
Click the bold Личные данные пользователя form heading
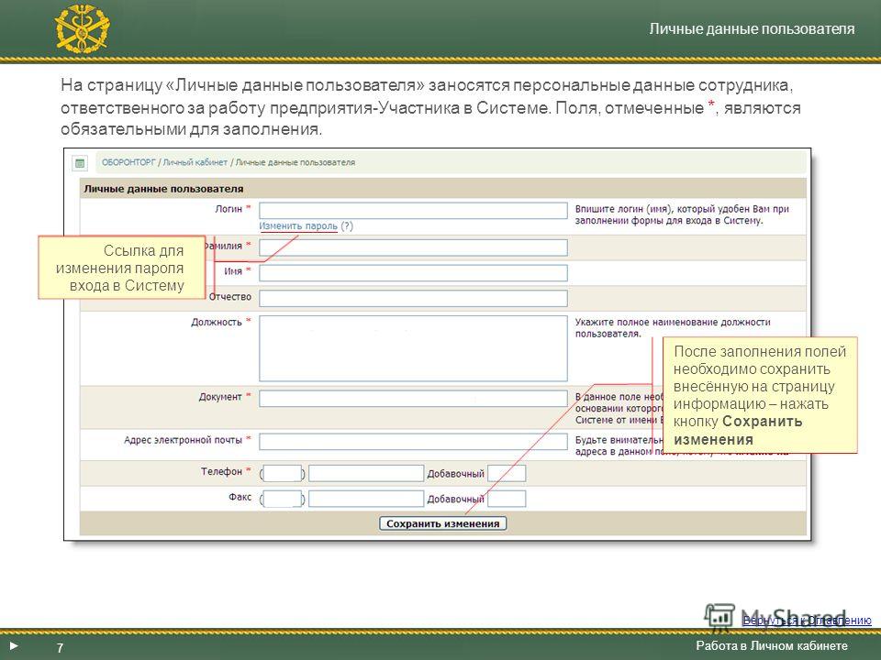(x=163, y=189)
